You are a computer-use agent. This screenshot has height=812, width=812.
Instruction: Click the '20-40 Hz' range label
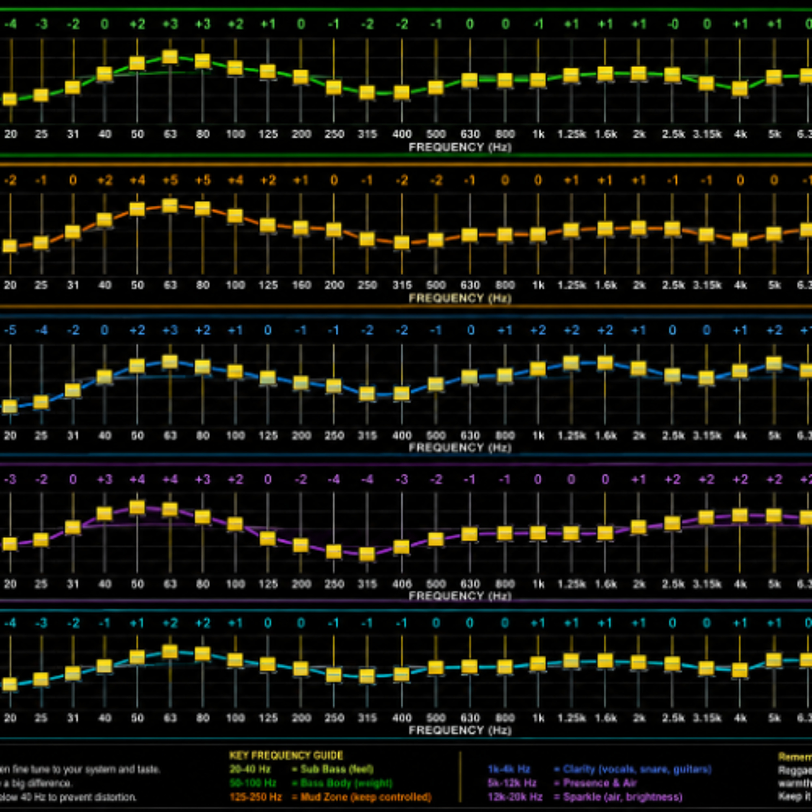coord(250,770)
